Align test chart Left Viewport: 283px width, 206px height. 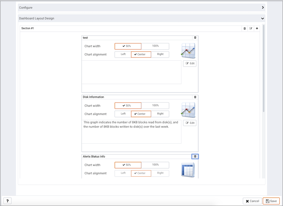pos(123,54)
